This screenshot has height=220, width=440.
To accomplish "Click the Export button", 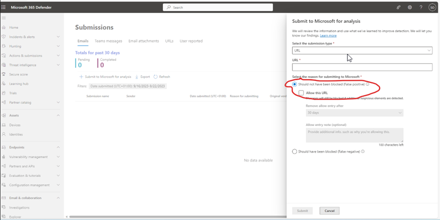I will click(x=142, y=77).
